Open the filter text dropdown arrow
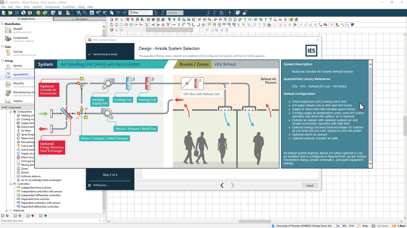This screenshot has height=228, width=407. (103, 221)
